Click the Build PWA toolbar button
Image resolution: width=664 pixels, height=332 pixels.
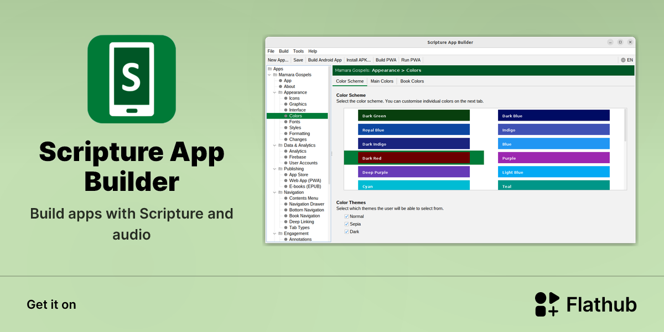(x=386, y=60)
